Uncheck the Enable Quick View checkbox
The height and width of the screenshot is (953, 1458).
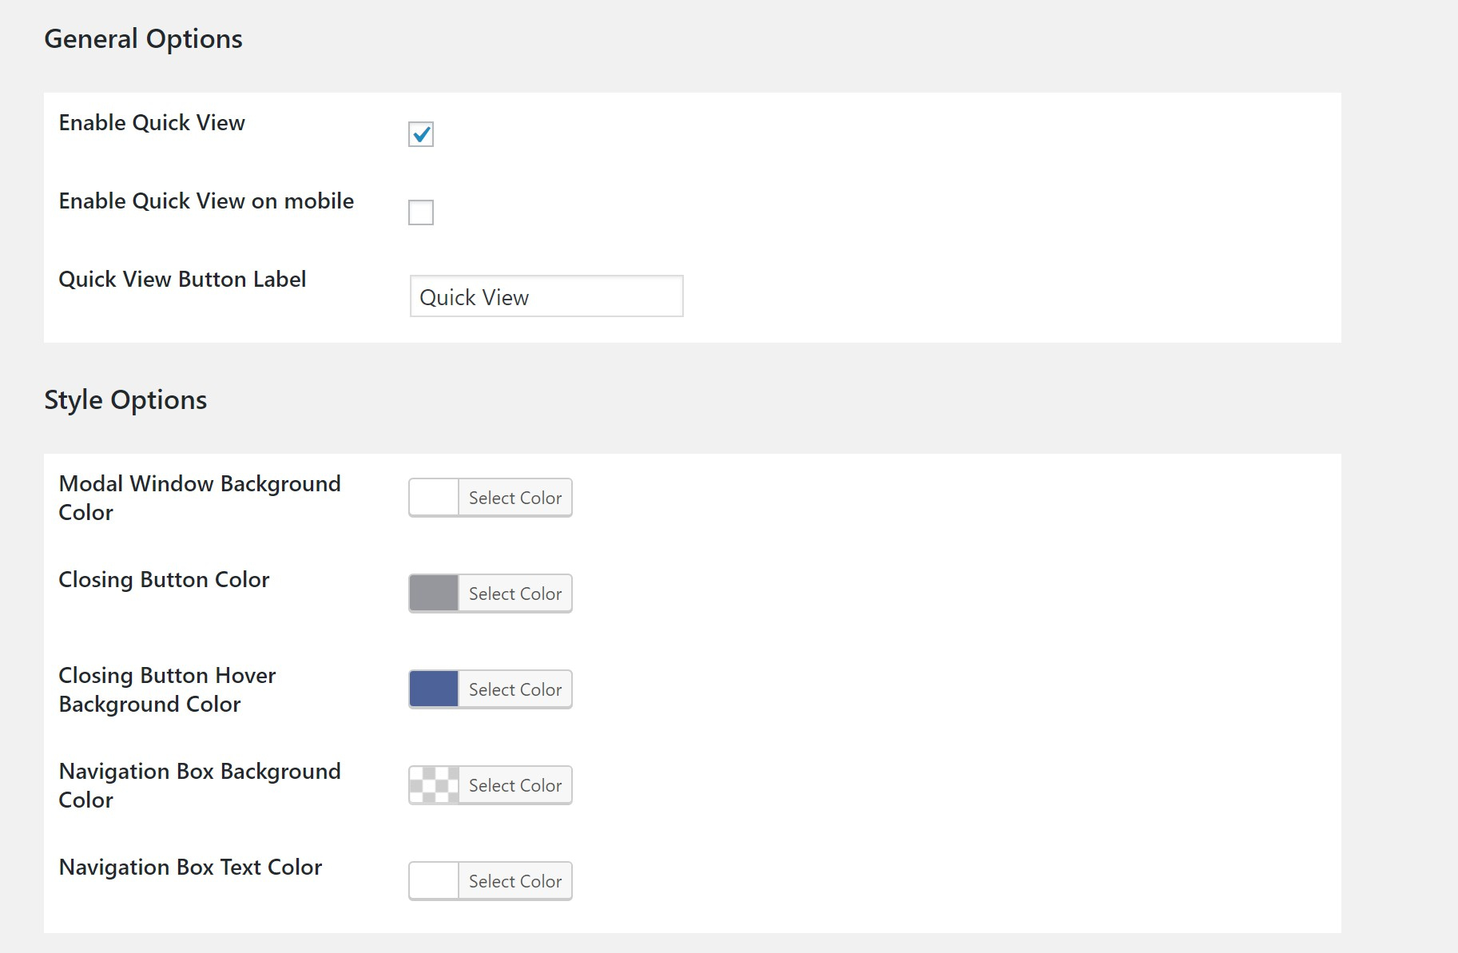click(x=421, y=134)
